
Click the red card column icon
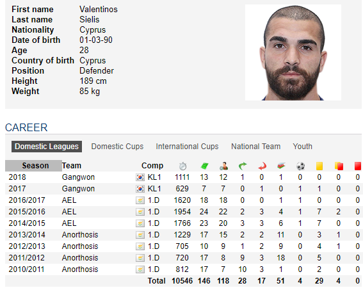(358, 166)
